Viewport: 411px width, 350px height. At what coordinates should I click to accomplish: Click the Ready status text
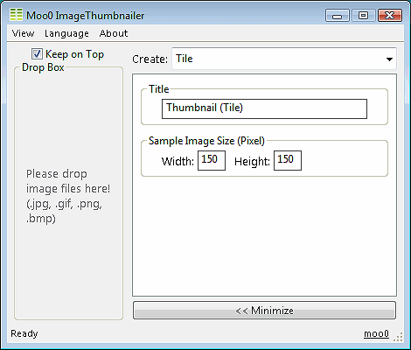click(24, 333)
